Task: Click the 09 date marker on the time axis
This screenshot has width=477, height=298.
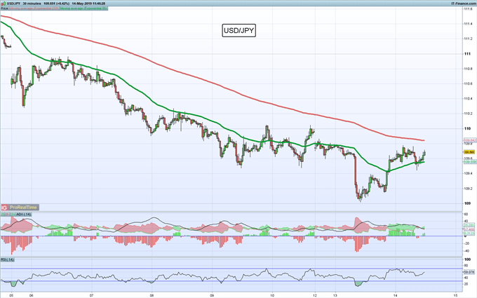Action: 212,295
